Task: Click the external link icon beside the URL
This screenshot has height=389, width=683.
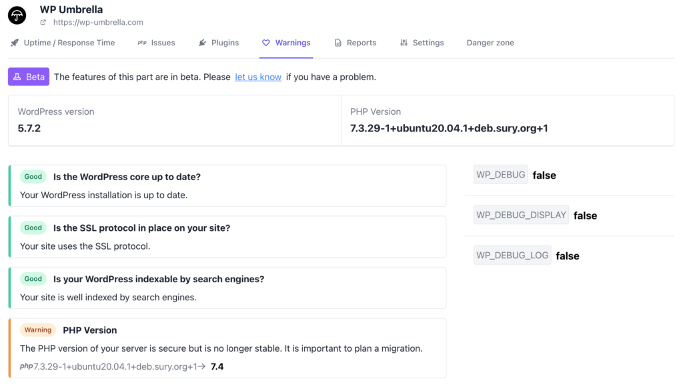Action: pos(43,22)
